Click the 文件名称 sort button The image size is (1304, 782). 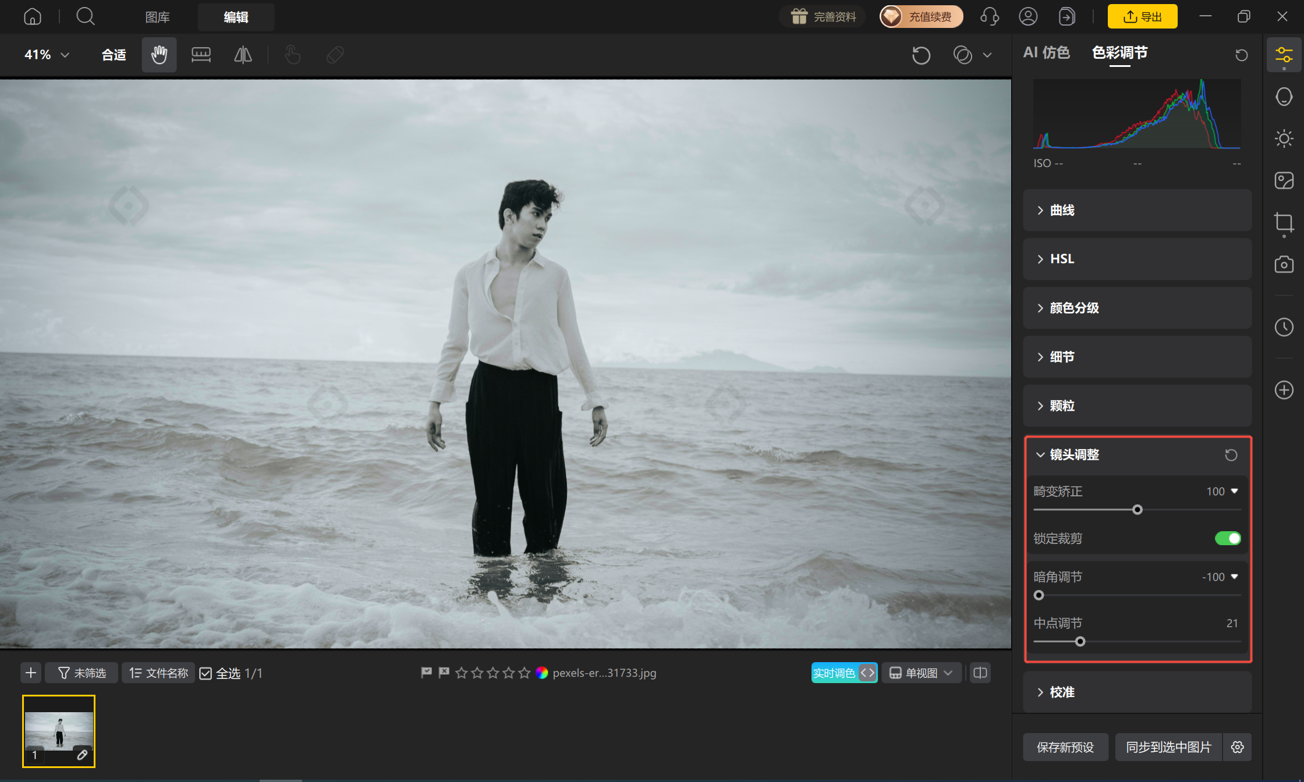click(x=158, y=673)
